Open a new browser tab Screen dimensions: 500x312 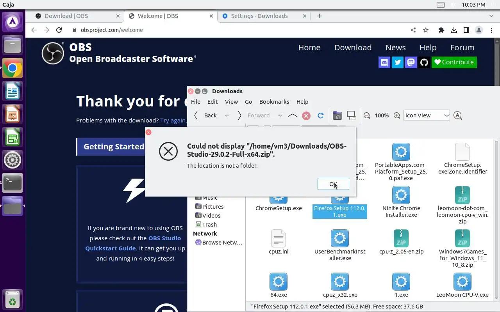(x=320, y=16)
